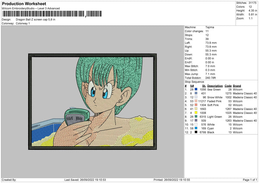This screenshot has height=183, width=259.
Task: Click the 'Wilcom EmbroideryStudio – Level 3 Advanced' line
Action: (x=31, y=9)
